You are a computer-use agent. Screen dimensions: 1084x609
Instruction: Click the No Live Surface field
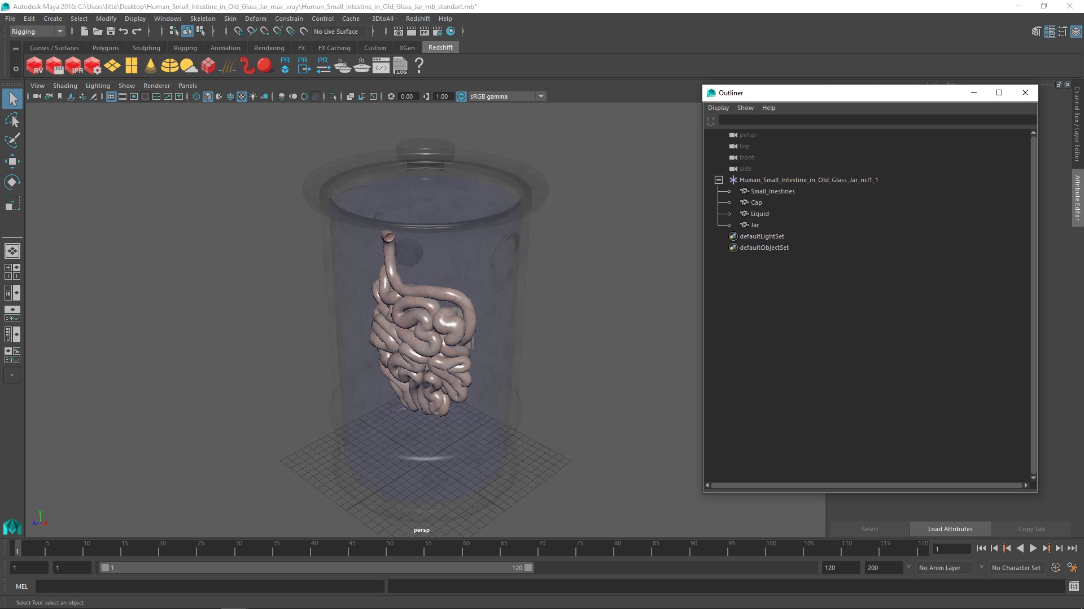[339, 32]
